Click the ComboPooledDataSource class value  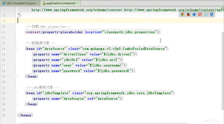124,49
